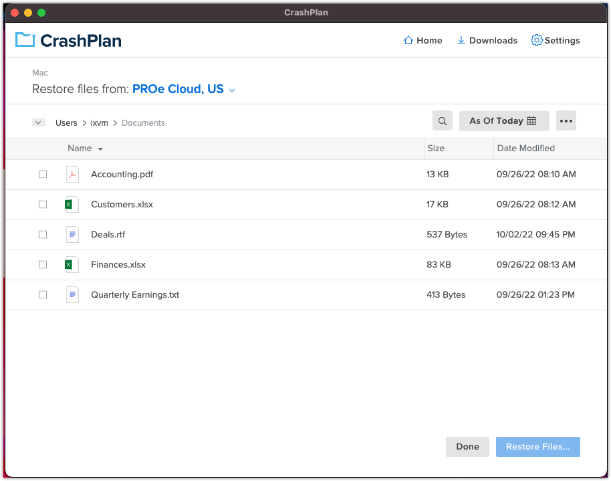Click the 17 KB size value

(x=437, y=205)
